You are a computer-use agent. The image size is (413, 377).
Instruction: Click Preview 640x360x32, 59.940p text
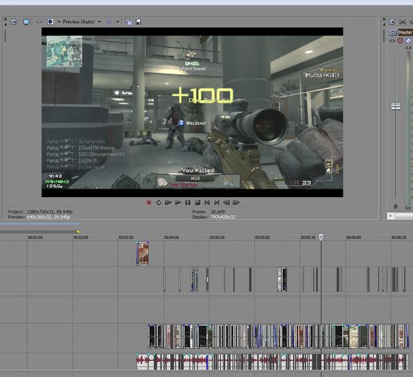tap(48, 217)
